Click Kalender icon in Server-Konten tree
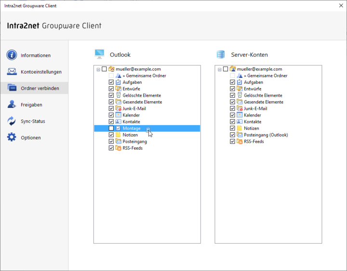The image size is (347, 271). click(240, 115)
